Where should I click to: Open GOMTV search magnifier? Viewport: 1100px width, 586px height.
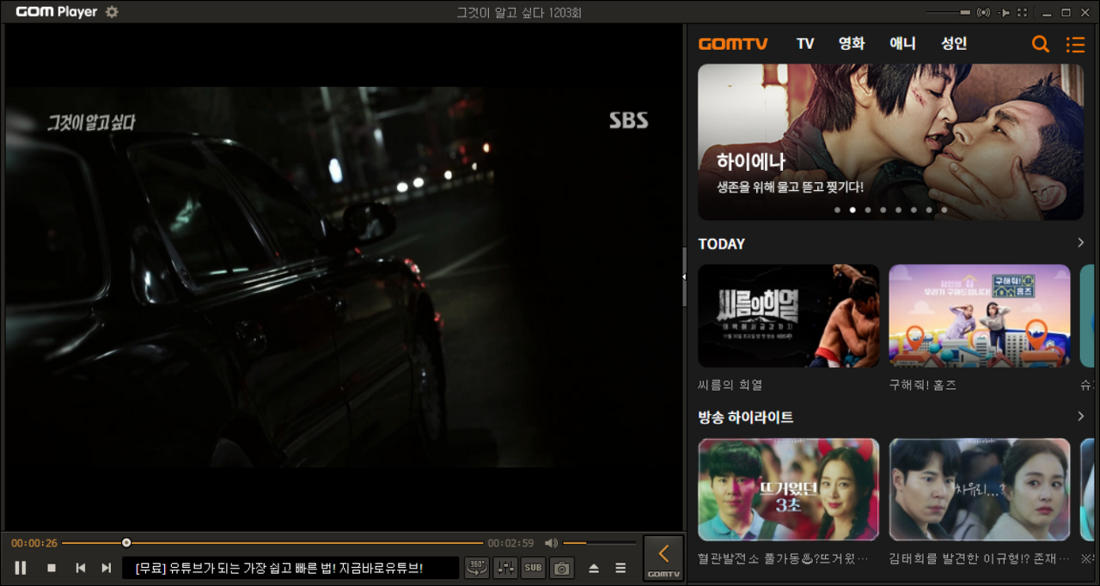1041,45
